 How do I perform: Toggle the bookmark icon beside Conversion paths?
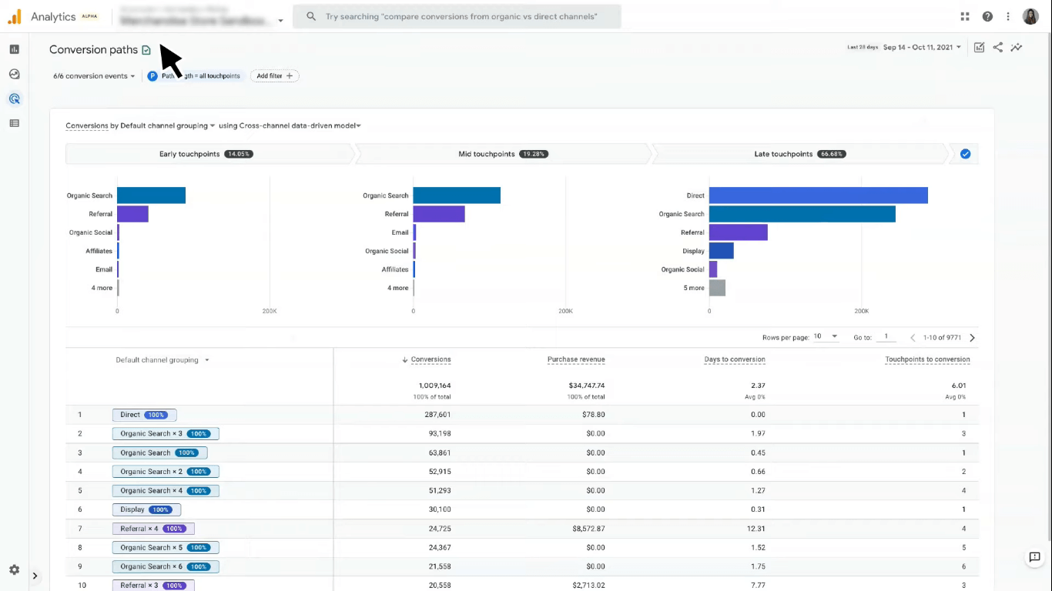pos(146,50)
